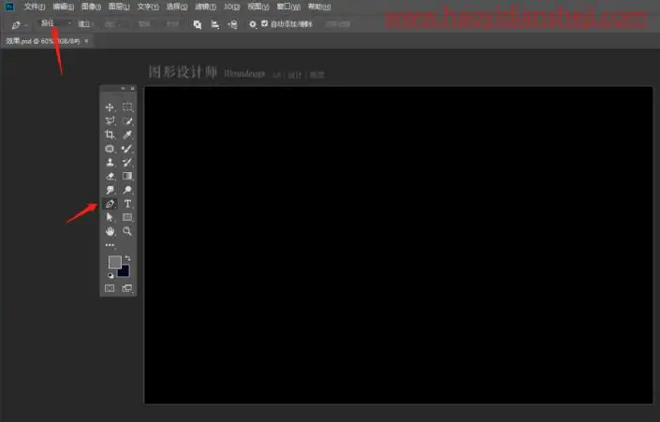Image resolution: width=660 pixels, height=422 pixels.
Task: Toggle 自动添加/删除 checkbox
Action: pyautogui.click(x=264, y=24)
